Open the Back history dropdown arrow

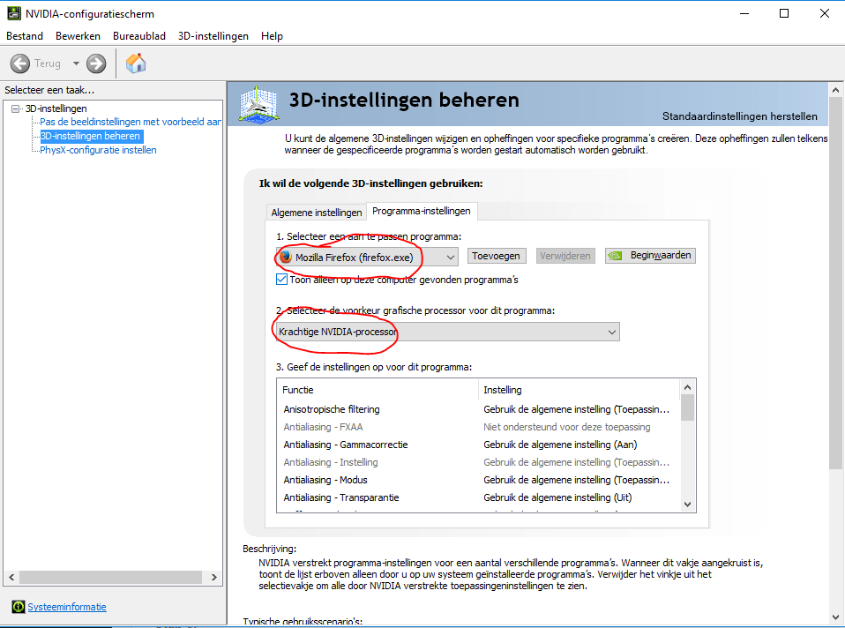(76, 64)
